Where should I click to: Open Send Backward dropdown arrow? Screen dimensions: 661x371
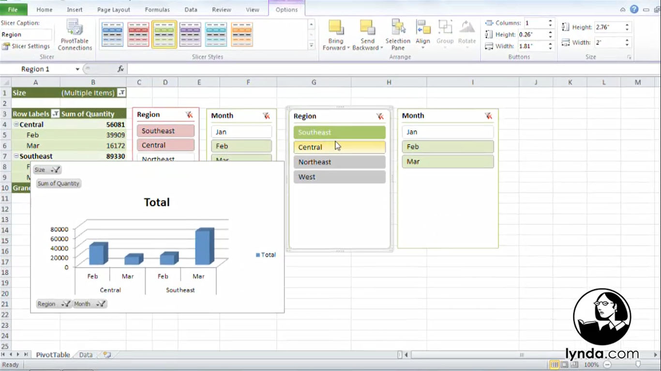click(x=381, y=48)
